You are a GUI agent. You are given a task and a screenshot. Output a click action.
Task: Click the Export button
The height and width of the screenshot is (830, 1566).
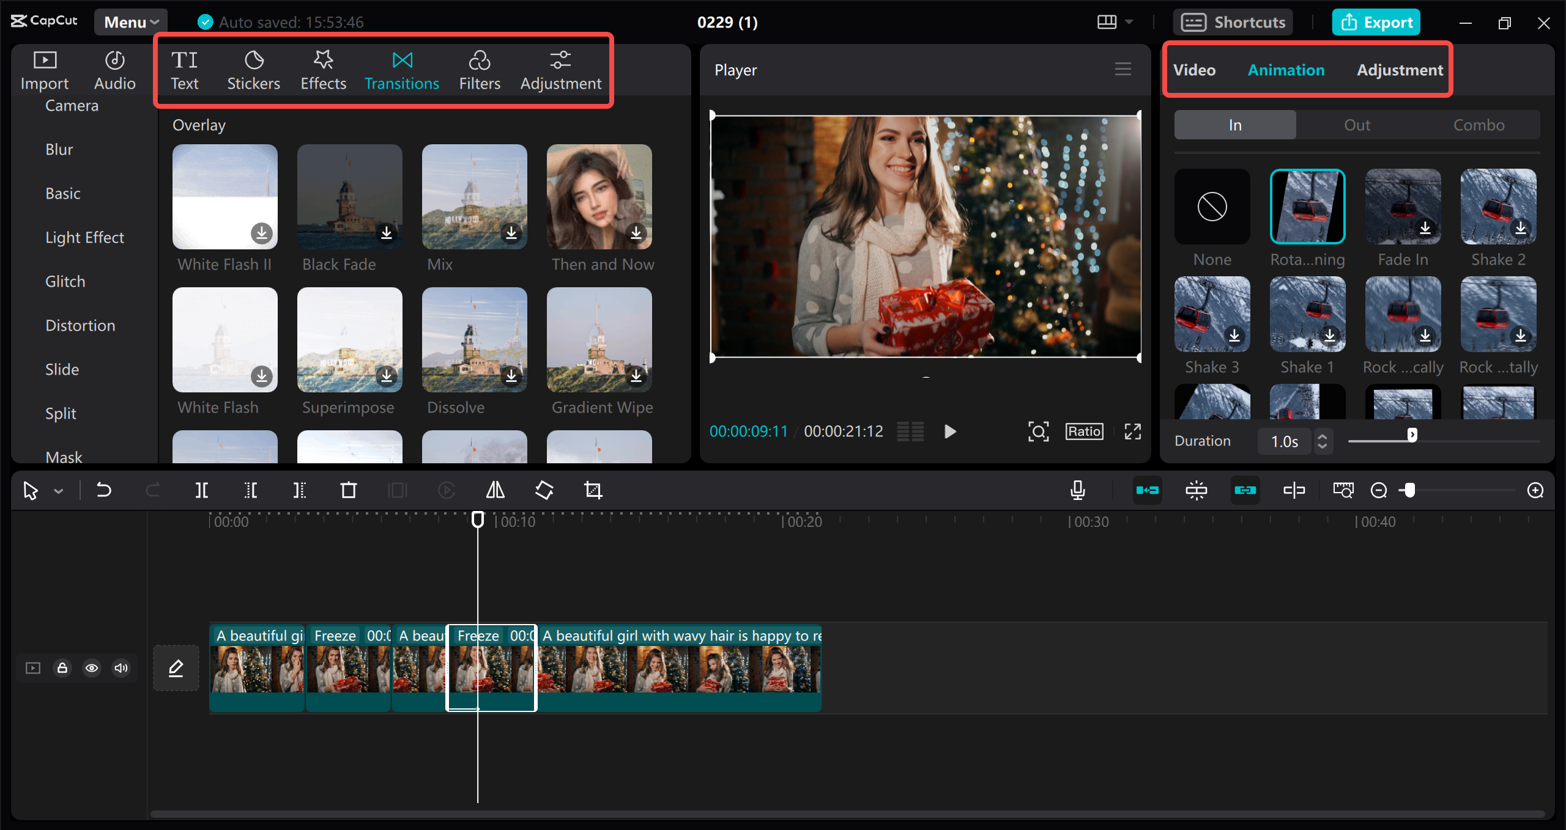1375,21
